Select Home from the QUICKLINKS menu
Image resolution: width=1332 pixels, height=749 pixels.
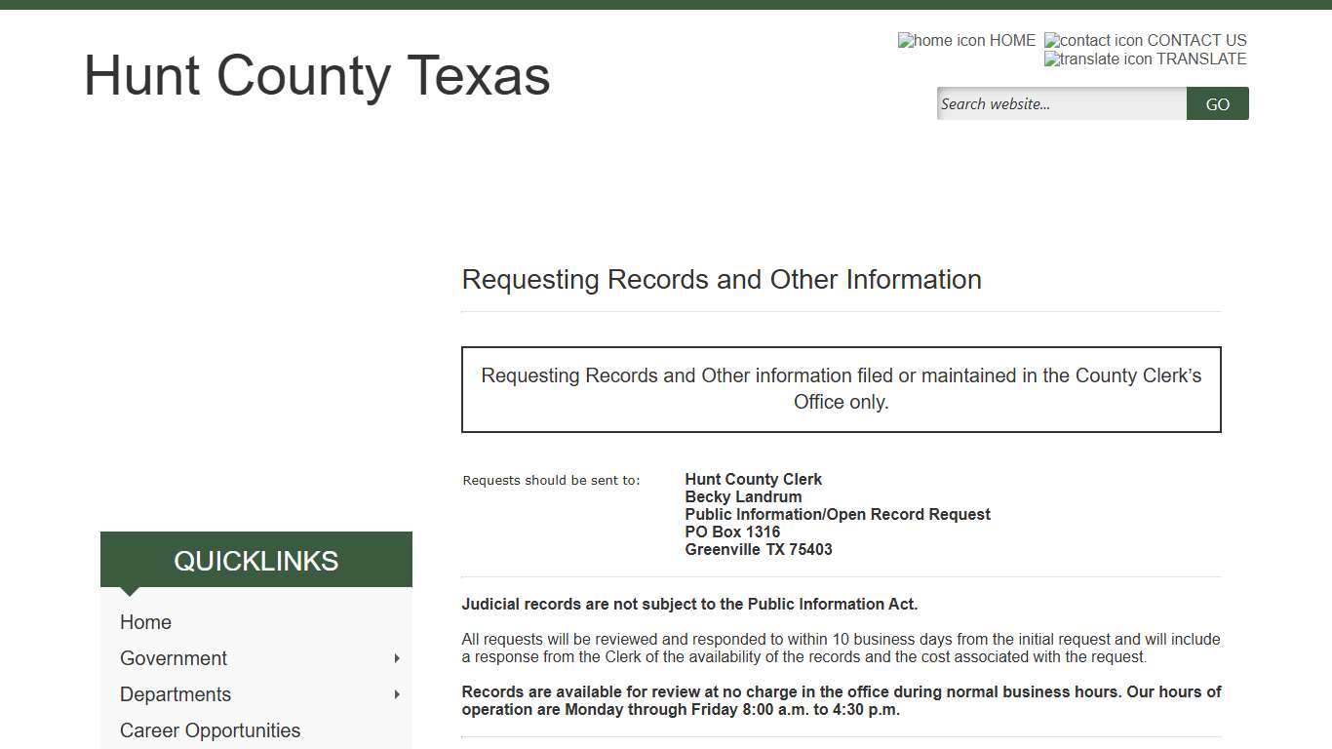(145, 622)
